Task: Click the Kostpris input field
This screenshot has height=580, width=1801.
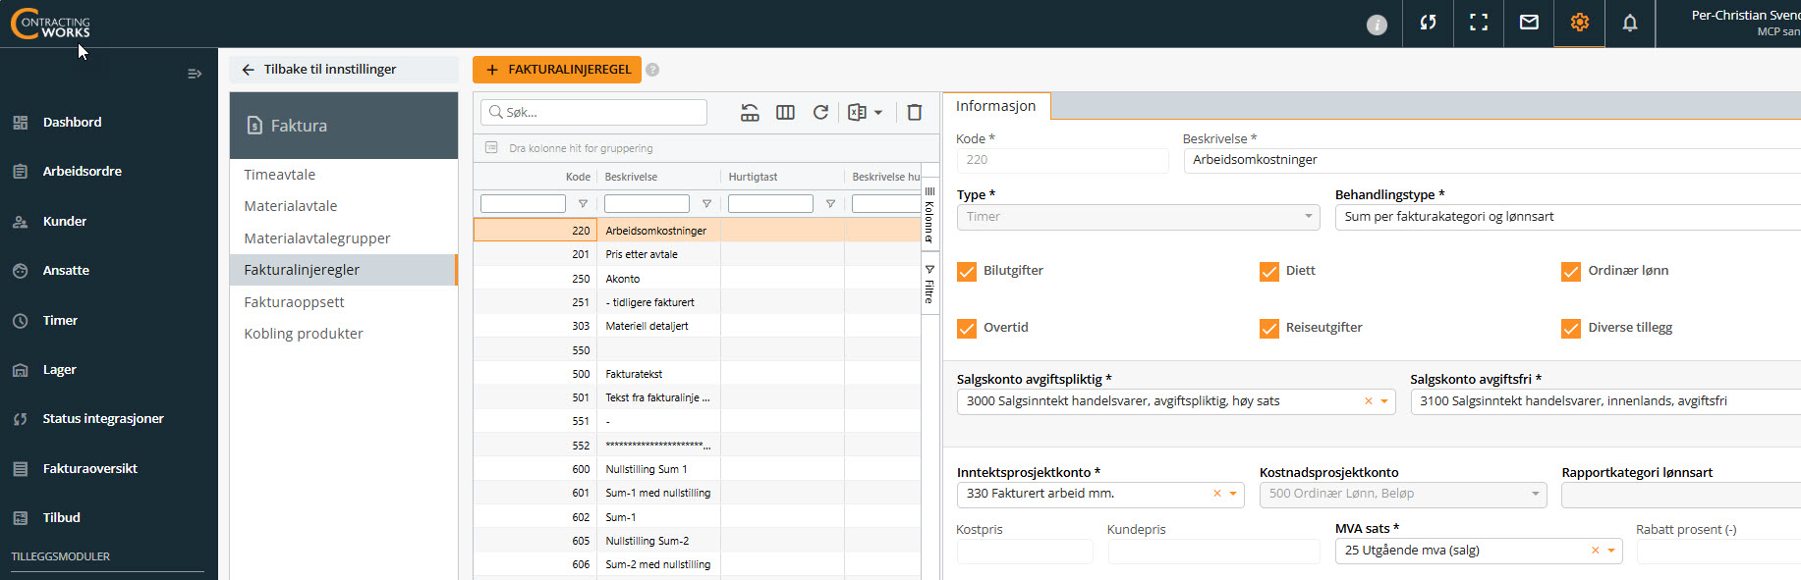Action: 1025,552
